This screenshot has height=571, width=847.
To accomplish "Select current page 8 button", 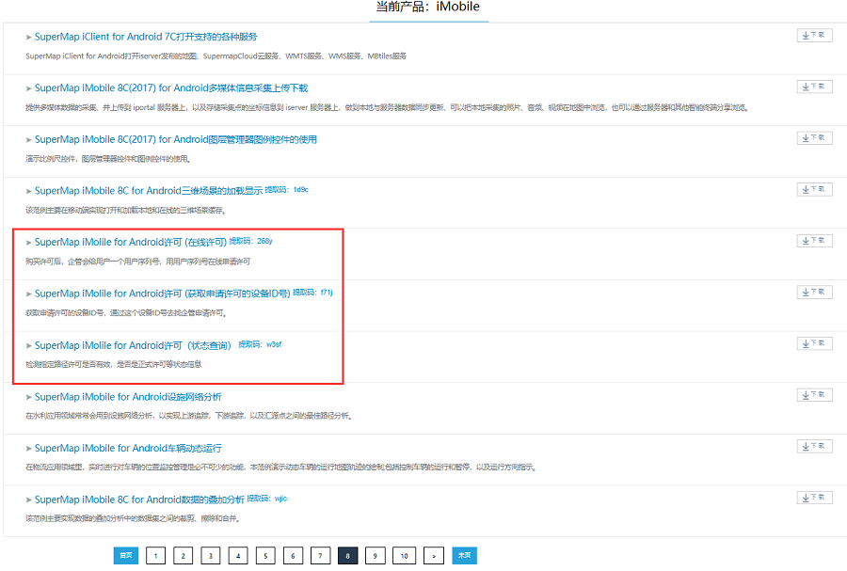I will 348,555.
